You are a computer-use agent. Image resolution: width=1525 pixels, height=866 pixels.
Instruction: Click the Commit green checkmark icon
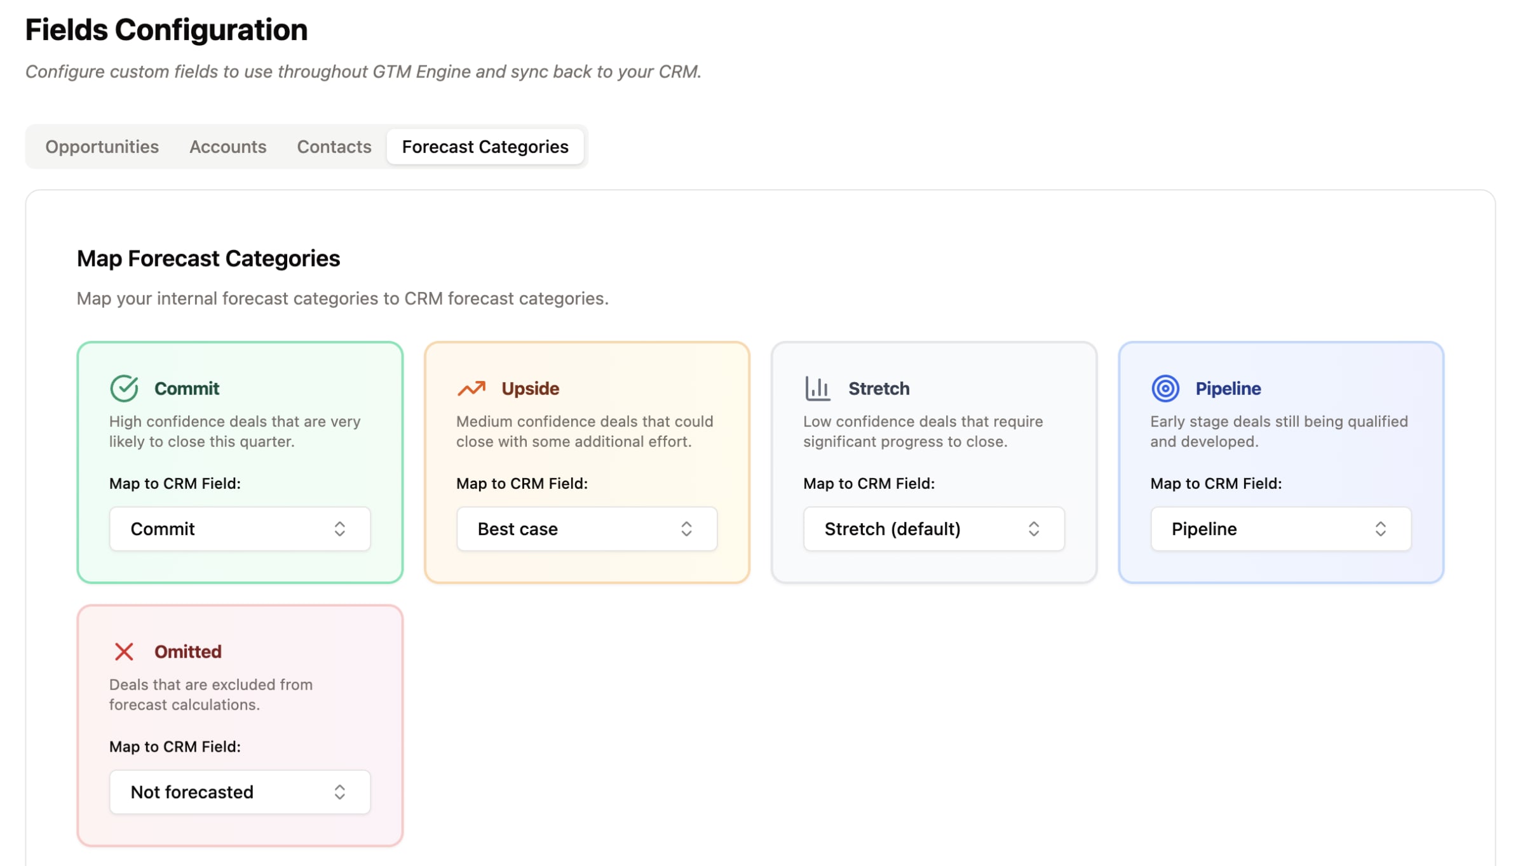click(124, 389)
